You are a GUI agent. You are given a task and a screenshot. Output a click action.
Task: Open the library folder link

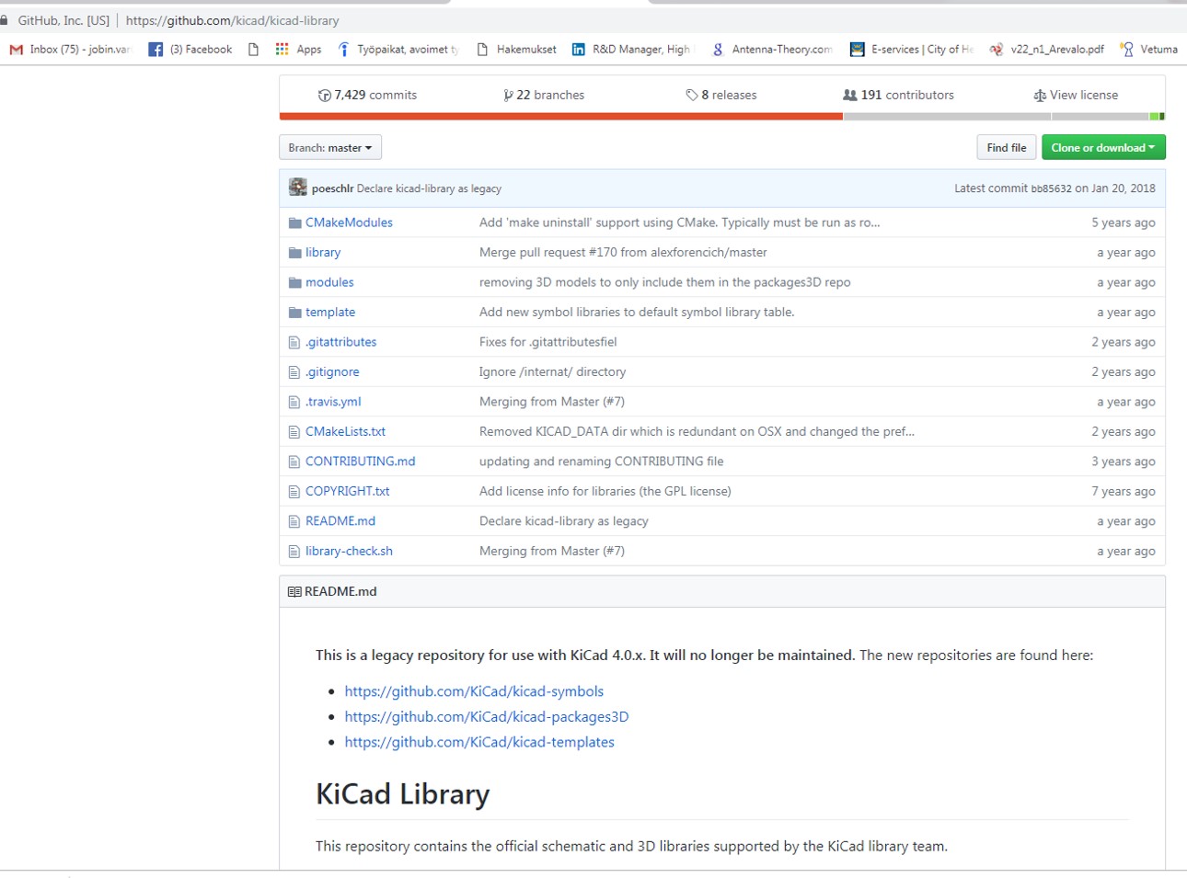(x=323, y=253)
